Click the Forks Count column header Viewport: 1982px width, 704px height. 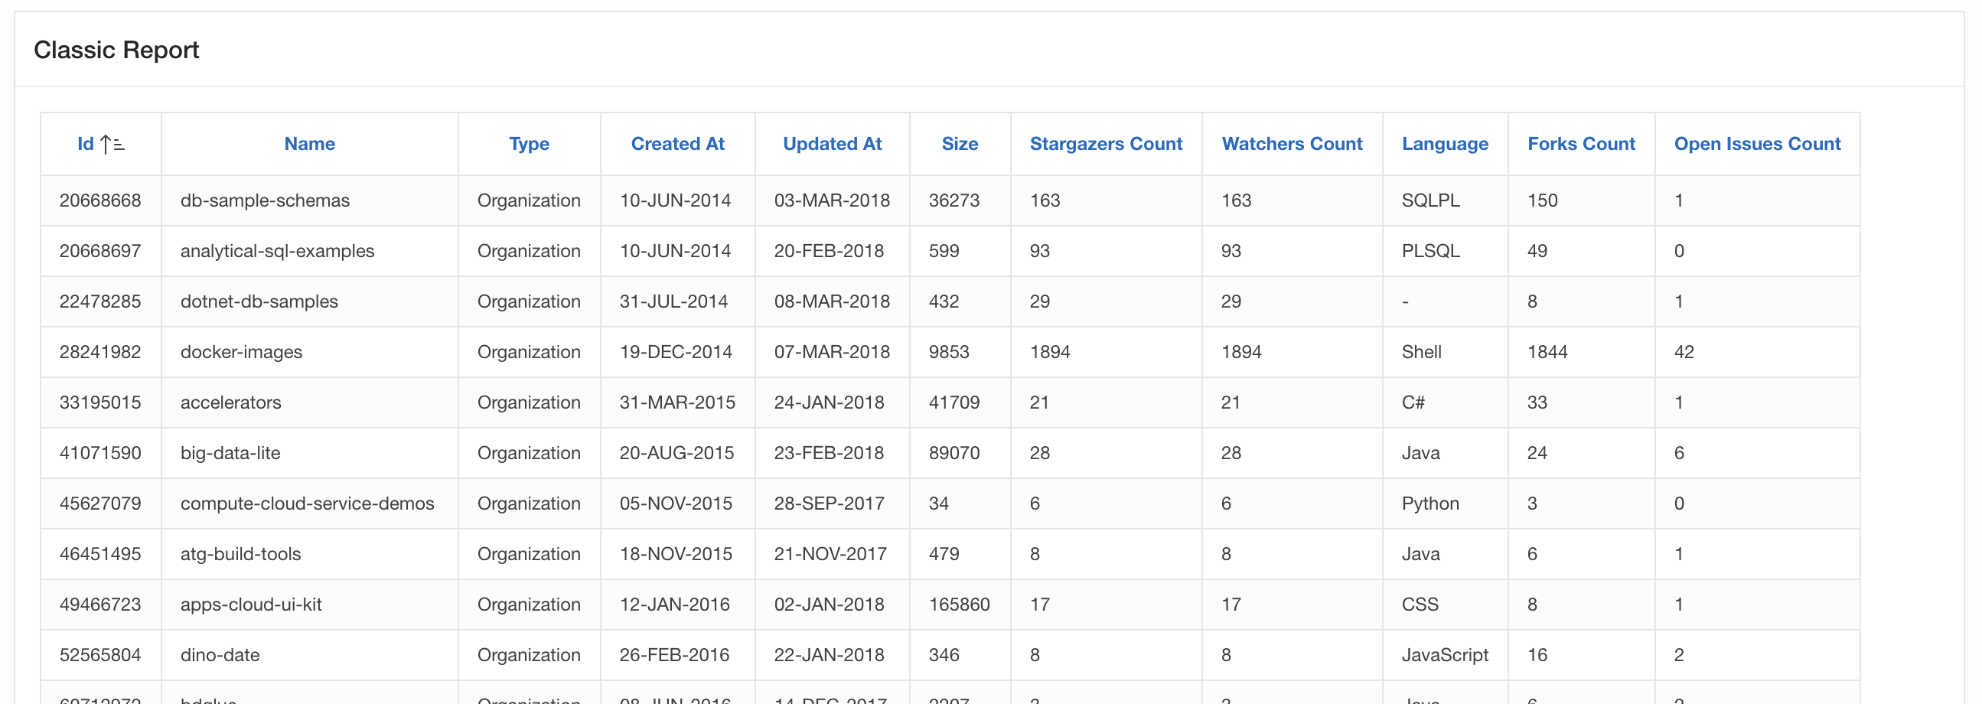click(1581, 144)
